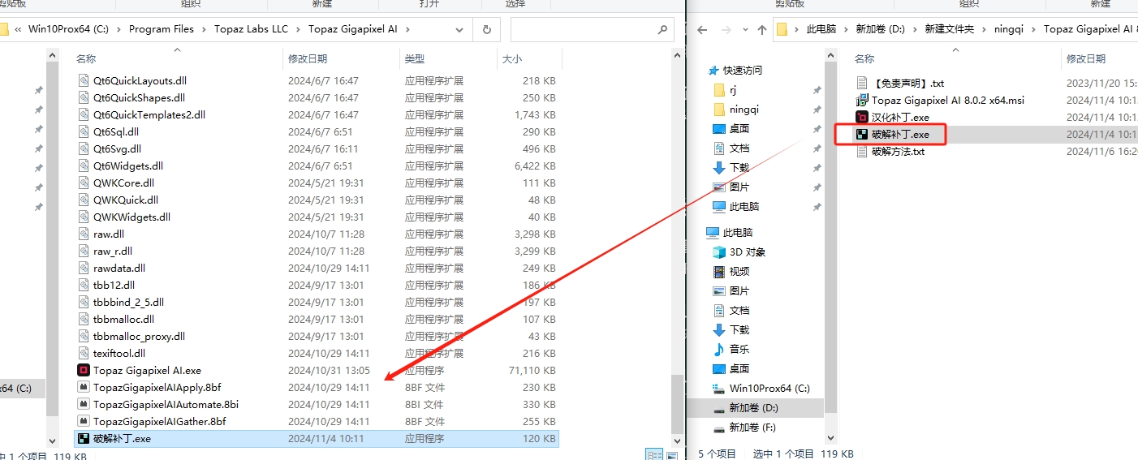Screen dimensions: 1138x460
Task: Go back in right window
Action: 703,30
